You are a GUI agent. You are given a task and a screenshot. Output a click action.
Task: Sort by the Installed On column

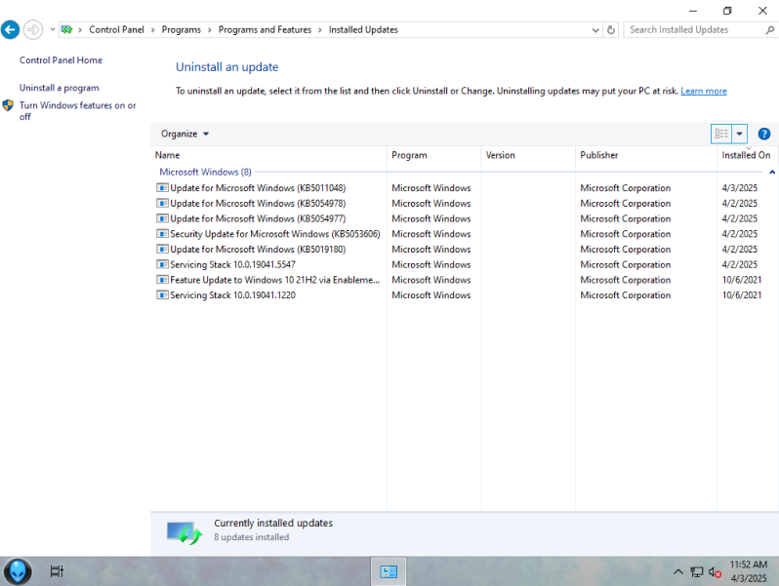747,155
